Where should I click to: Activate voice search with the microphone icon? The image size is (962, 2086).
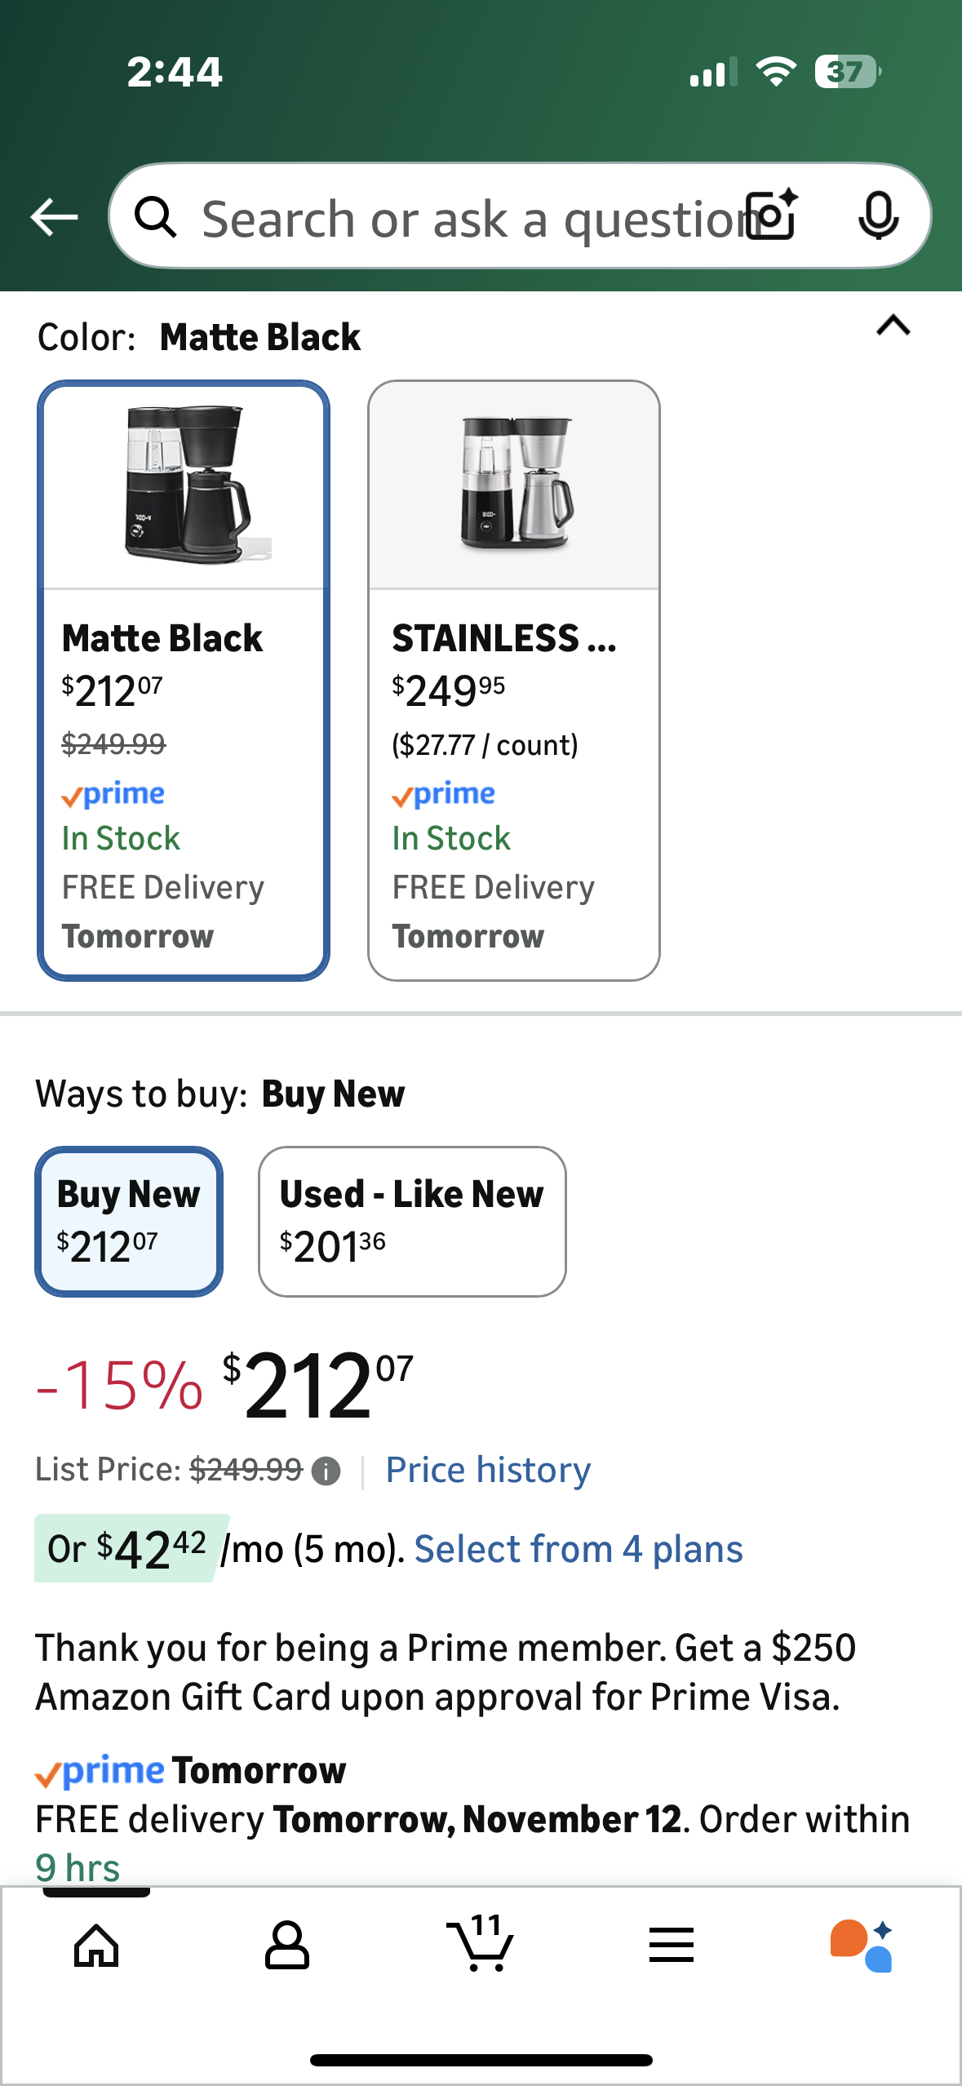click(880, 216)
